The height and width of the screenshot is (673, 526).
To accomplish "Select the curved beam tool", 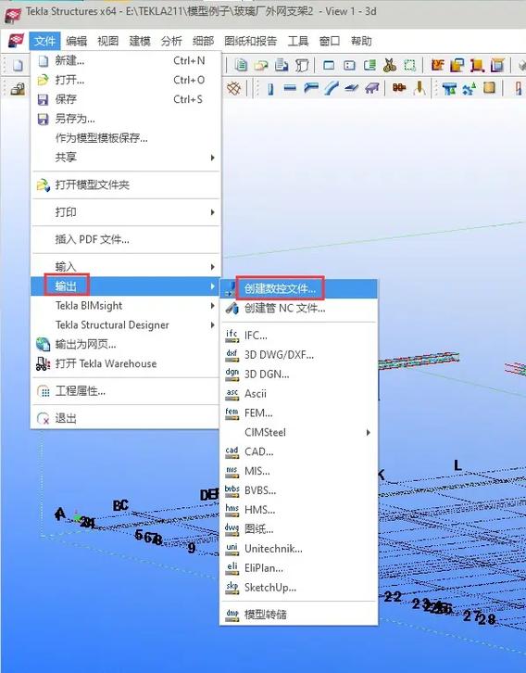I will pos(331,89).
